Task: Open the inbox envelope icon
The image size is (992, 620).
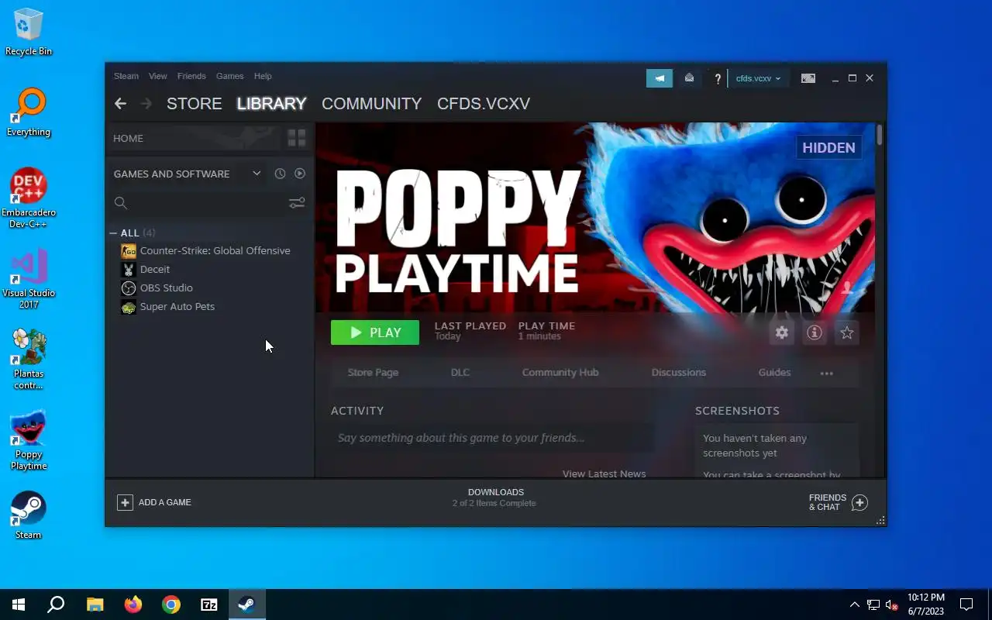Action: (689, 78)
